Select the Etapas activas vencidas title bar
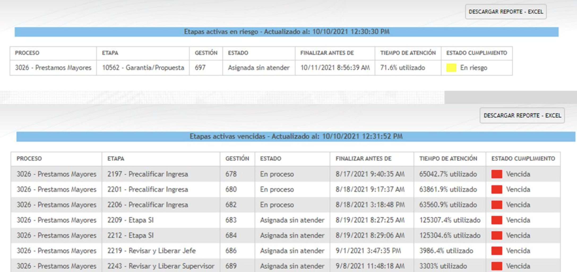 pyautogui.click(x=296, y=137)
